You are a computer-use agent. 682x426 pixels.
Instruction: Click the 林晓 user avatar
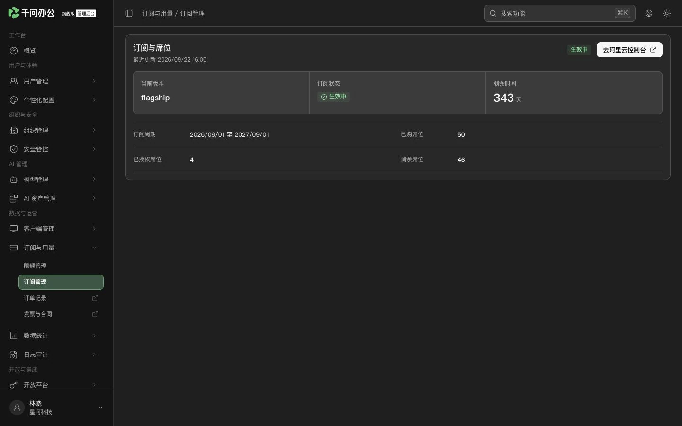tap(17, 408)
